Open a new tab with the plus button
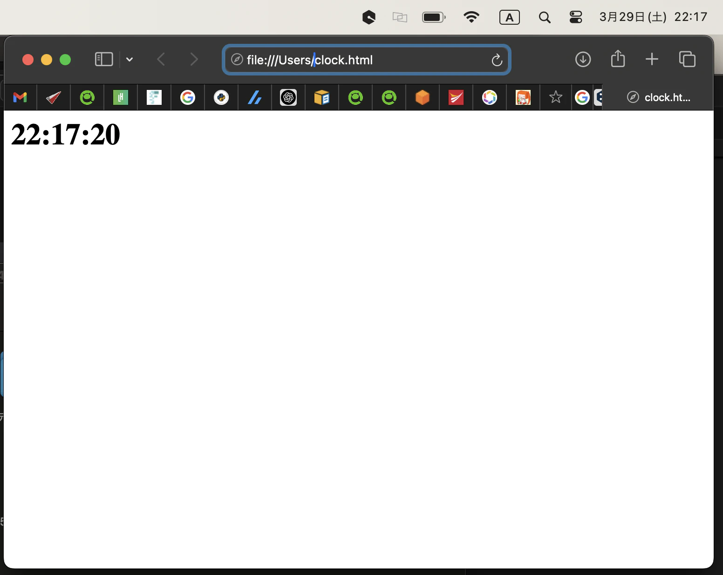 652,59
